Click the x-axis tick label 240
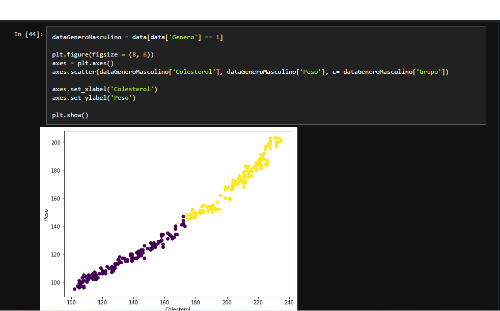The image size is (500, 311). tap(289, 302)
